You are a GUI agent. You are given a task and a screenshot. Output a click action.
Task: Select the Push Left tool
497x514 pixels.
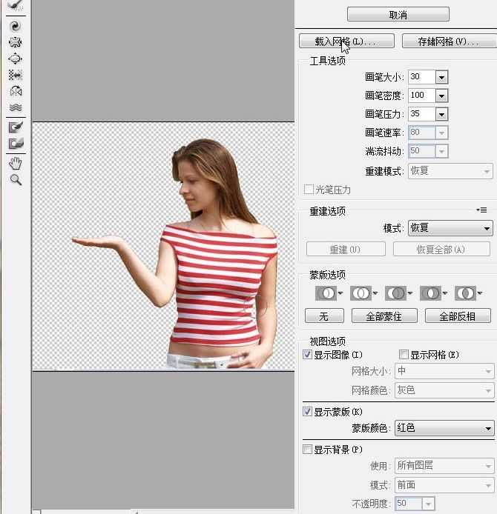coord(15,75)
